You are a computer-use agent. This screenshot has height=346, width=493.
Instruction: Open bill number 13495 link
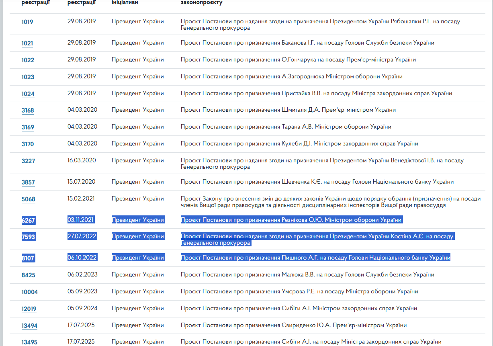pyautogui.click(x=29, y=342)
